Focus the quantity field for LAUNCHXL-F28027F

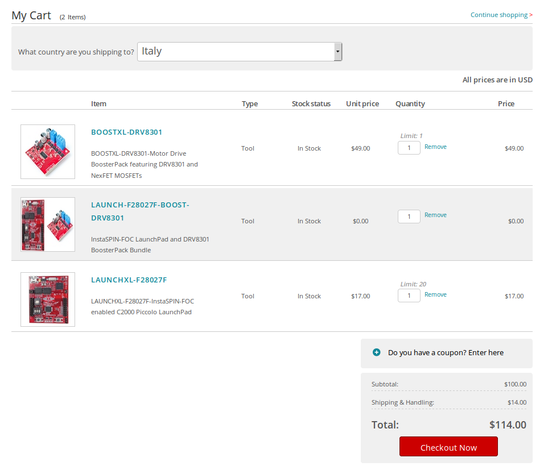409,296
